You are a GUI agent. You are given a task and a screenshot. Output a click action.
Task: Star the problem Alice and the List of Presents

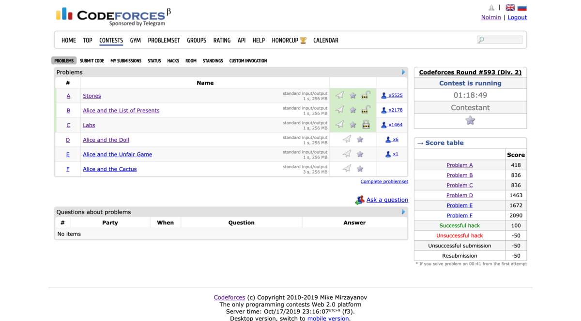353,110
